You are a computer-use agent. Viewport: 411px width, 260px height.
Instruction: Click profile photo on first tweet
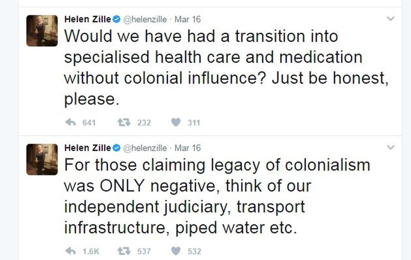tap(42, 31)
